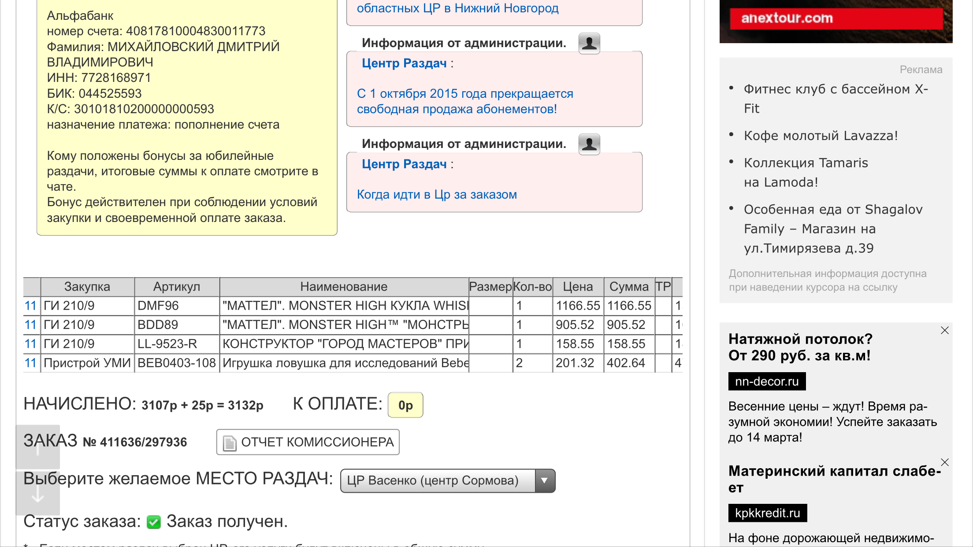The image size is (973, 547).
Task: Click the Сумма column header
Action: pyautogui.click(x=628, y=287)
